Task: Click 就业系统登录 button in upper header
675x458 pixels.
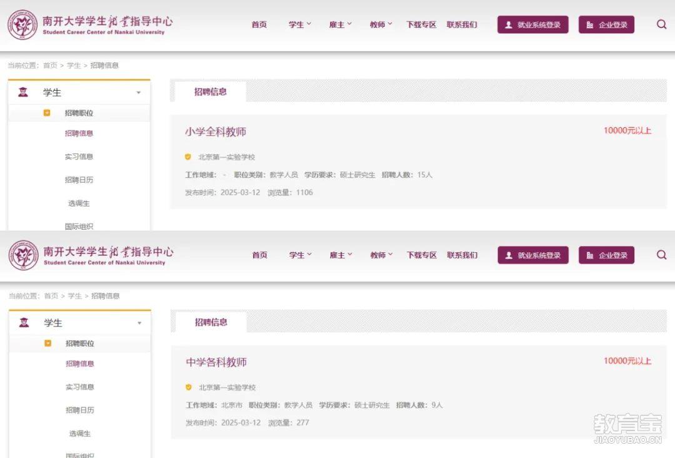Action: 533,24
